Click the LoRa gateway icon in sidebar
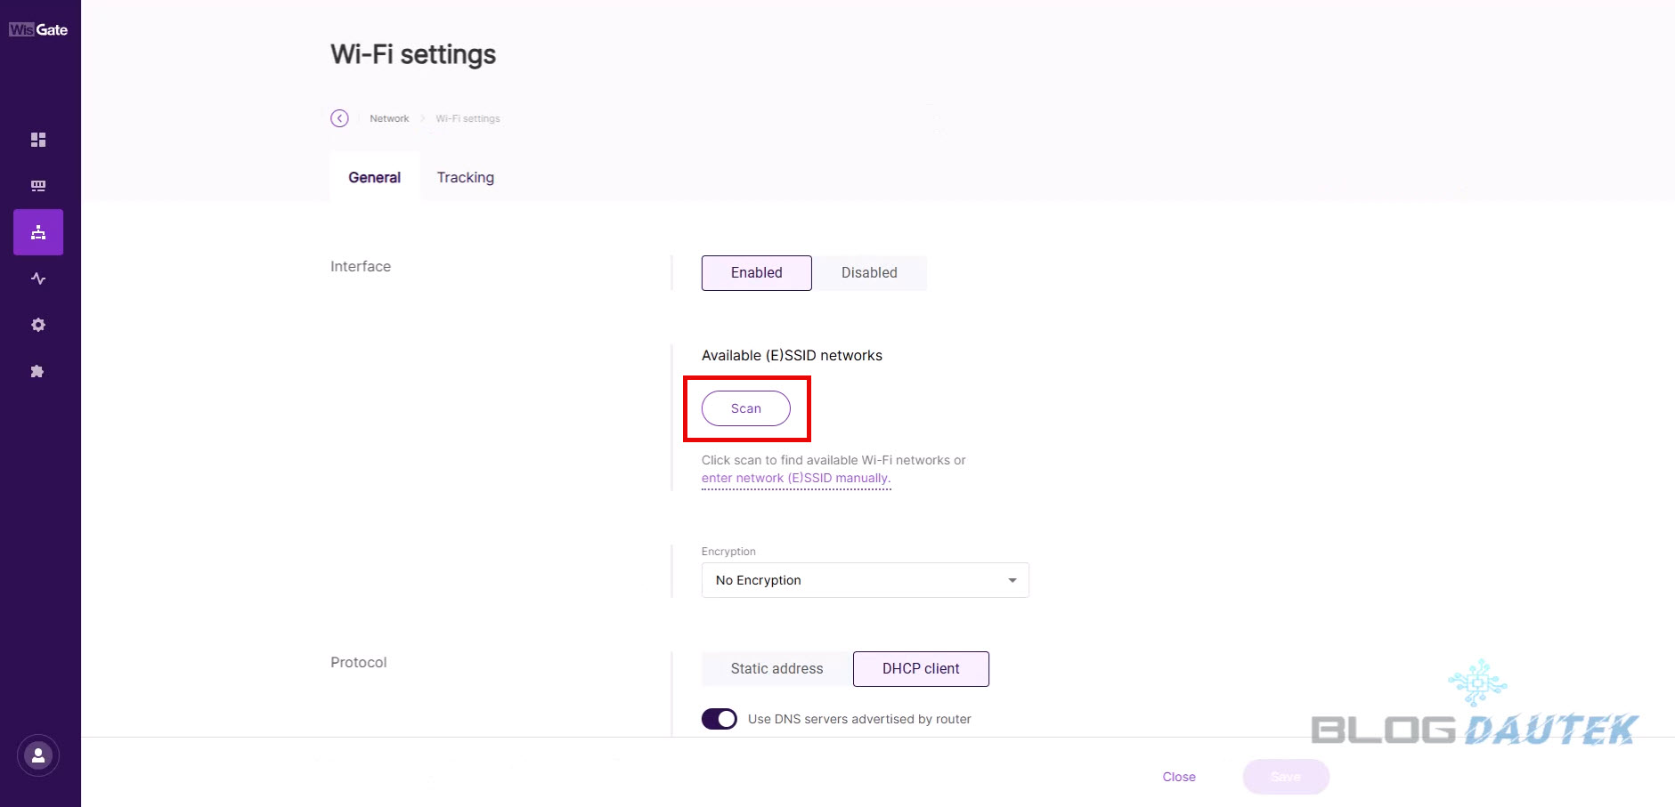This screenshot has height=807, width=1675. coord(38,186)
